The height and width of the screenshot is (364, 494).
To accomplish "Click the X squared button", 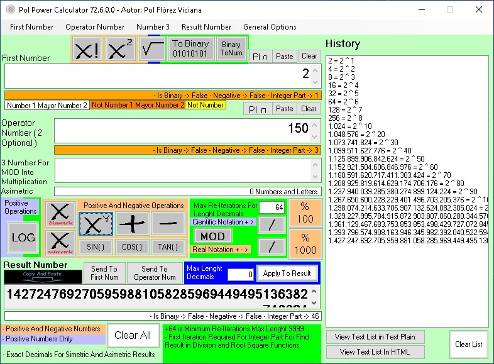I will [120, 49].
